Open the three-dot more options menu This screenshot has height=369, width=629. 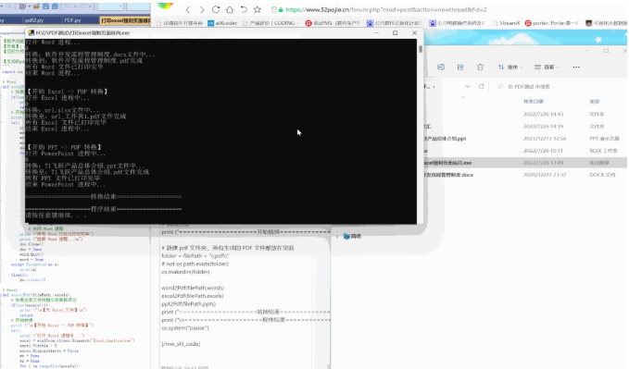[576, 67]
